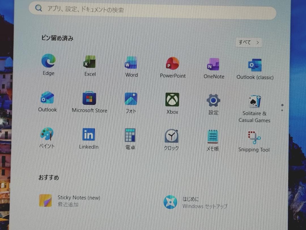Launch Excel
This screenshot has height=230, width=306.
point(90,62)
